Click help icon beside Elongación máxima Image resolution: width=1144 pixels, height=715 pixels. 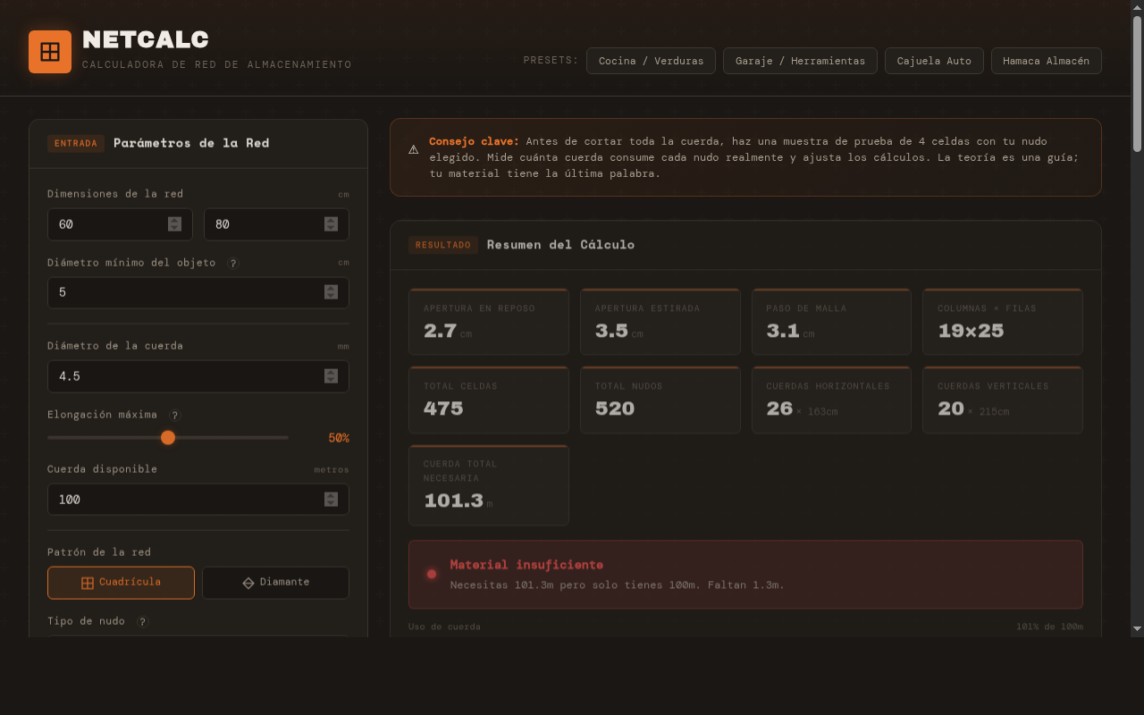(x=175, y=416)
